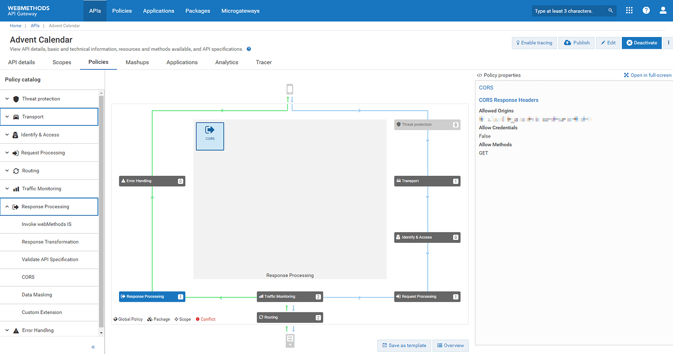Go to the Home breadcrumb link
Screen dimensions: 673x354
[16, 26]
